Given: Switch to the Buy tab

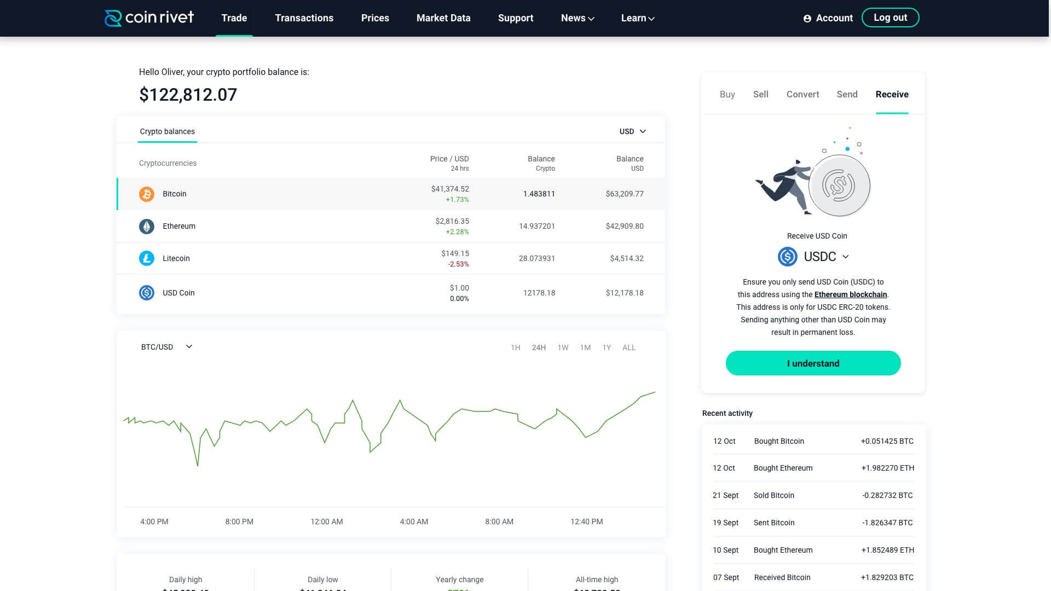Looking at the screenshot, I should (x=727, y=94).
